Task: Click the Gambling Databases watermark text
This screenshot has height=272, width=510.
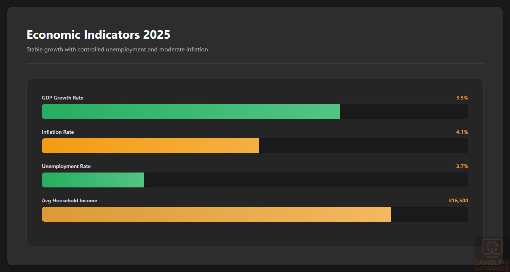Action: [492, 265]
